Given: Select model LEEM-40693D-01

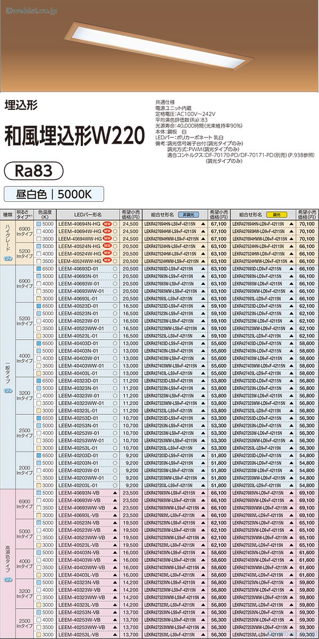Looking at the screenshot, I should pos(78,269).
